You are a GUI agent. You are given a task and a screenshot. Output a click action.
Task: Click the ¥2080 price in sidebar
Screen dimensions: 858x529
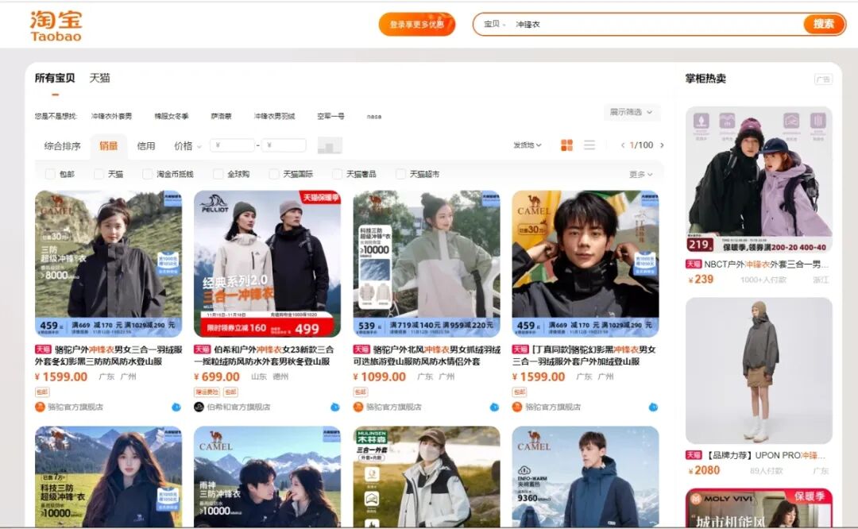pos(704,470)
